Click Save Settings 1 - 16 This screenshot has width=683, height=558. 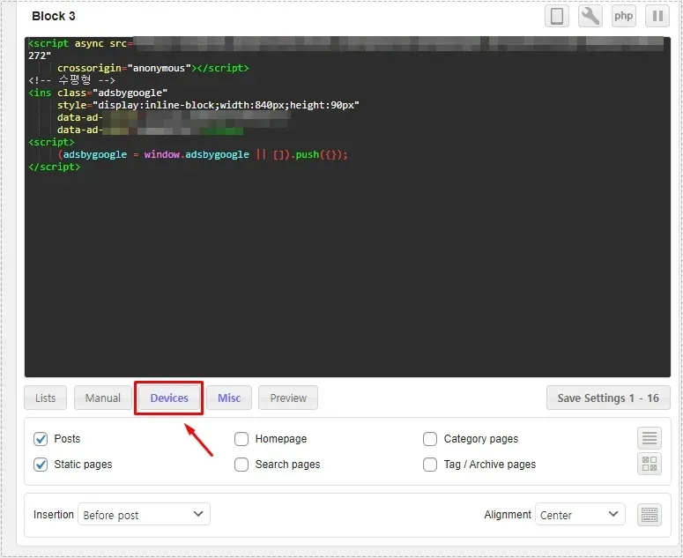tap(608, 398)
